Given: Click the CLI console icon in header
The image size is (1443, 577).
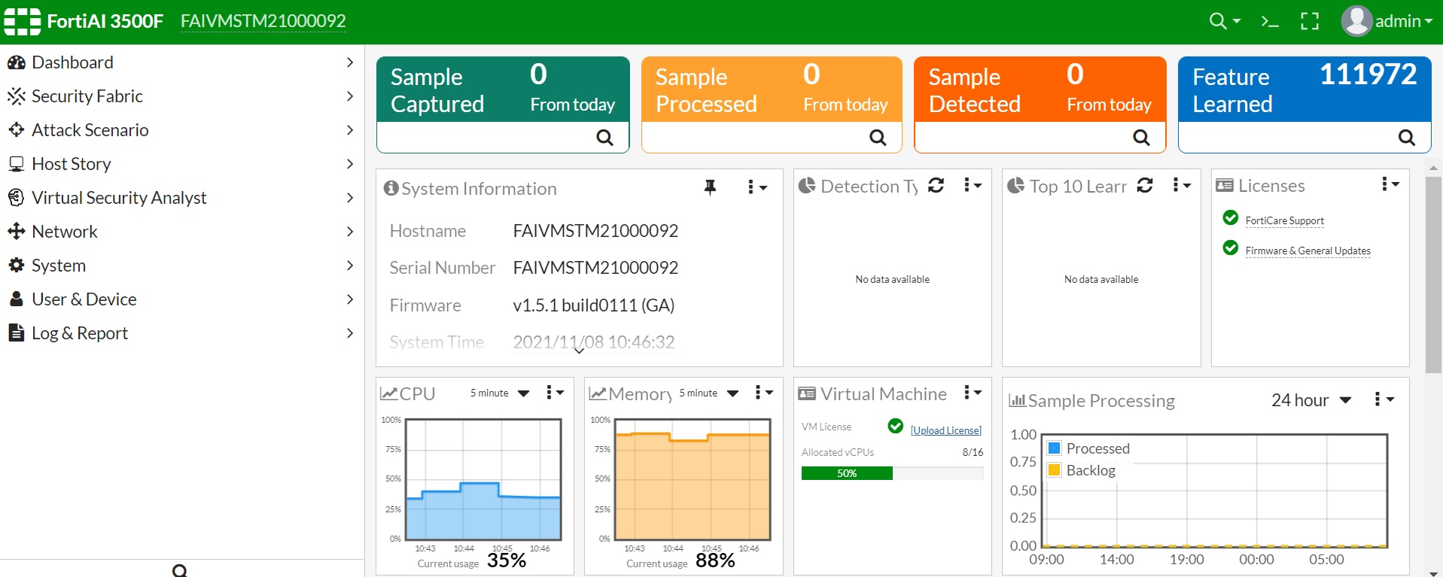Looking at the screenshot, I should (x=1270, y=22).
